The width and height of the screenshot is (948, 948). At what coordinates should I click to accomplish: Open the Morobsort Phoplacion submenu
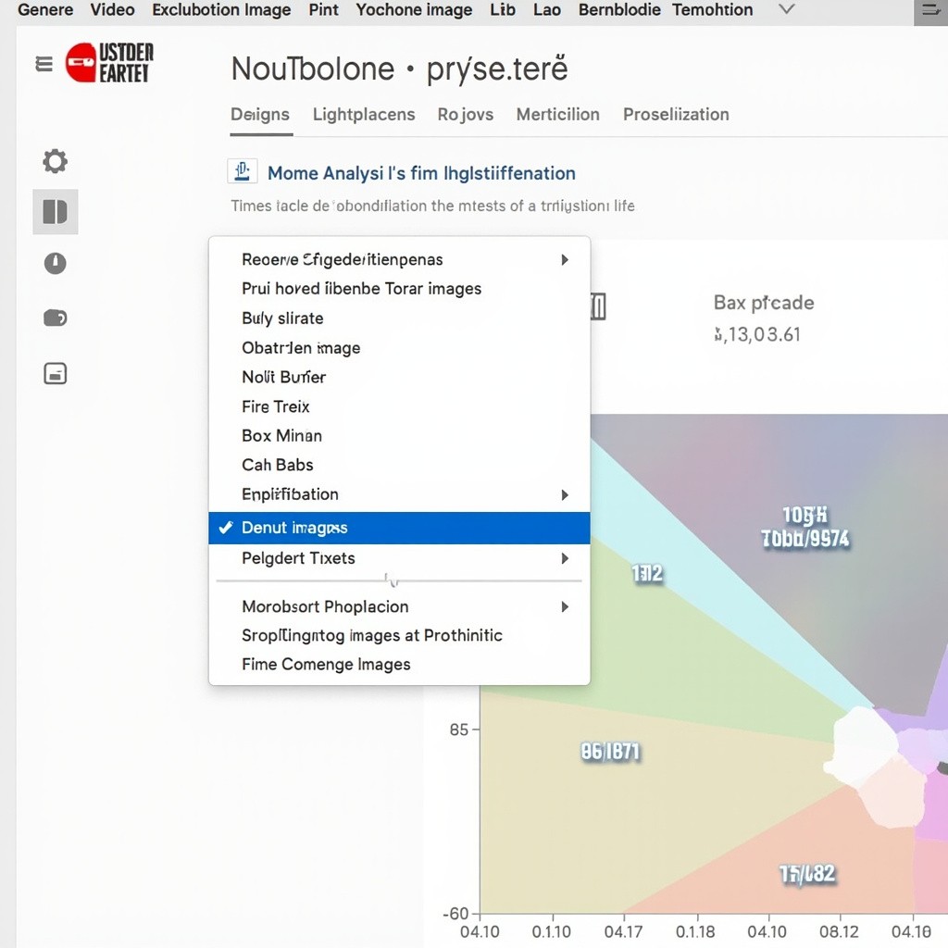[564, 607]
